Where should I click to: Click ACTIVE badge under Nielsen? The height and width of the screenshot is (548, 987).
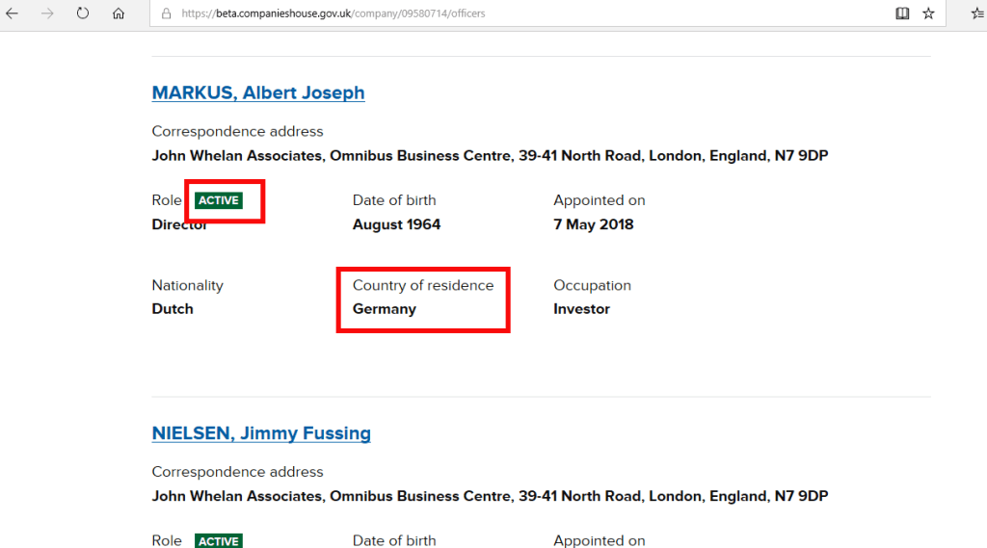click(x=219, y=541)
